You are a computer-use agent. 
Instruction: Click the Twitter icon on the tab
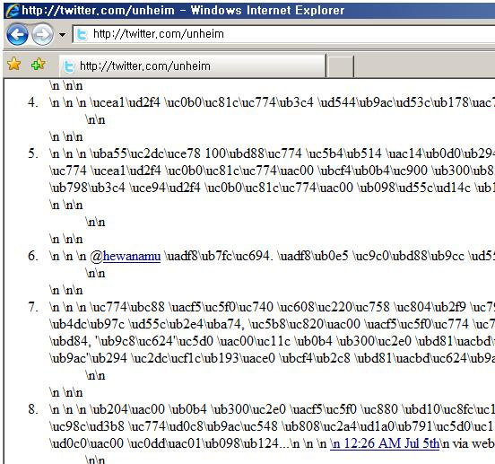69,66
